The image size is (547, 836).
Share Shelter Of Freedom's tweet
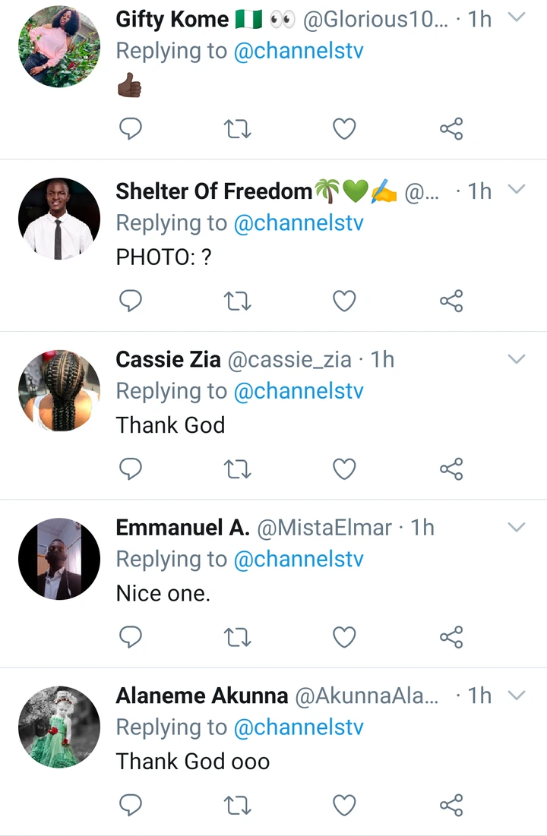(x=451, y=301)
